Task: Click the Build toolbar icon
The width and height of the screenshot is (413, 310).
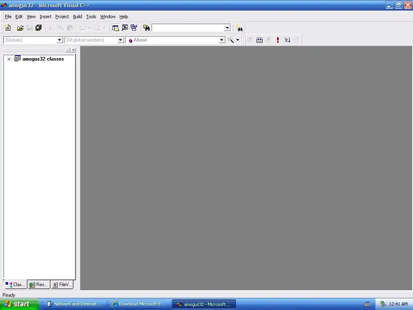Action: pyautogui.click(x=259, y=40)
